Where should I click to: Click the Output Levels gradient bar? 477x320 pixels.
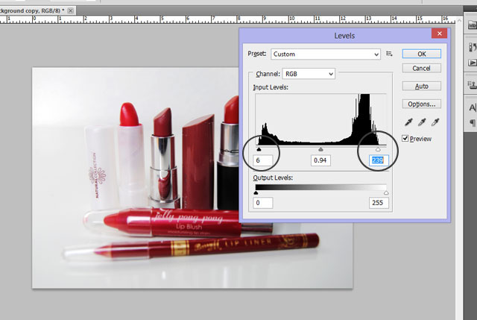click(321, 187)
